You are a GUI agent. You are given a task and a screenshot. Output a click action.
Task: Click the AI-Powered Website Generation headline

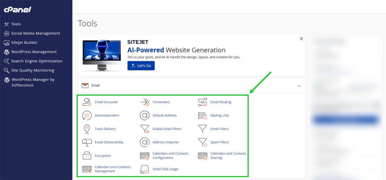[x=176, y=50]
